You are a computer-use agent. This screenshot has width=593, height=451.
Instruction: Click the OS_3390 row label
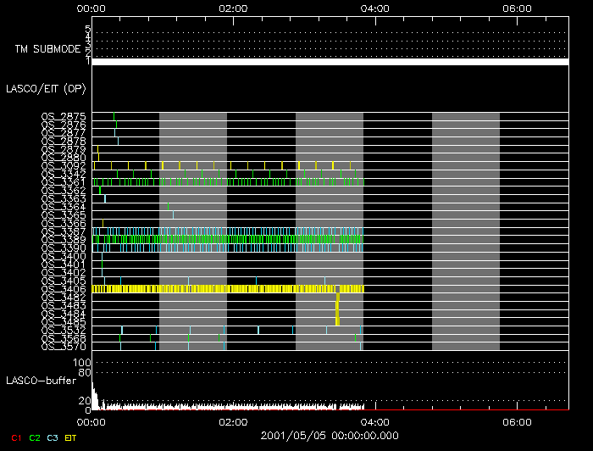click(64, 248)
